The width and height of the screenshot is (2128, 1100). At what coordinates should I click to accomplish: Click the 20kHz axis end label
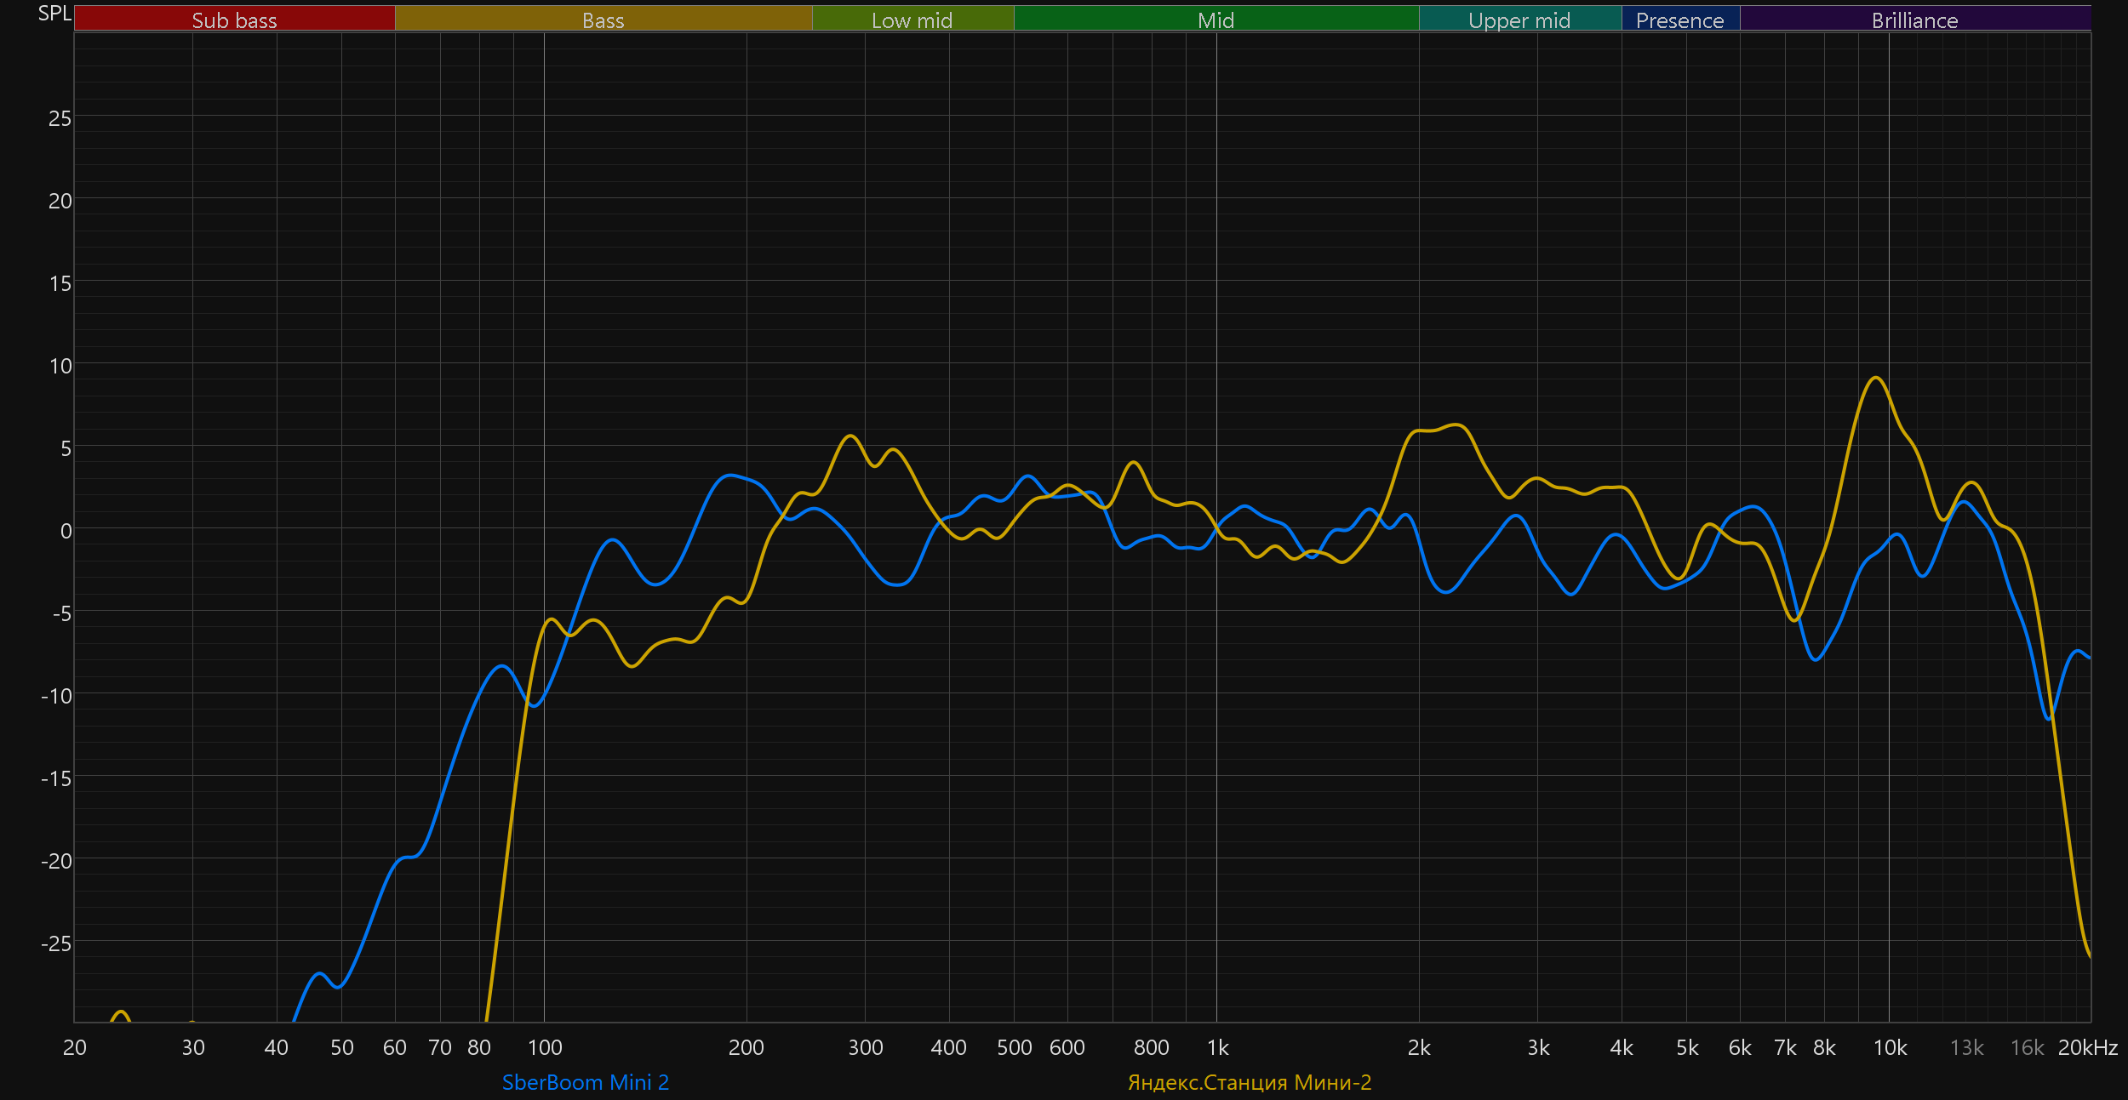[x=2087, y=1047]
